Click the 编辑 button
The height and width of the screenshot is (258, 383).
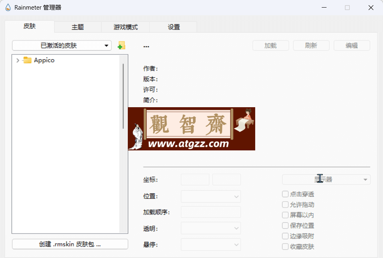pyautogui.click(x=352, y=46)
